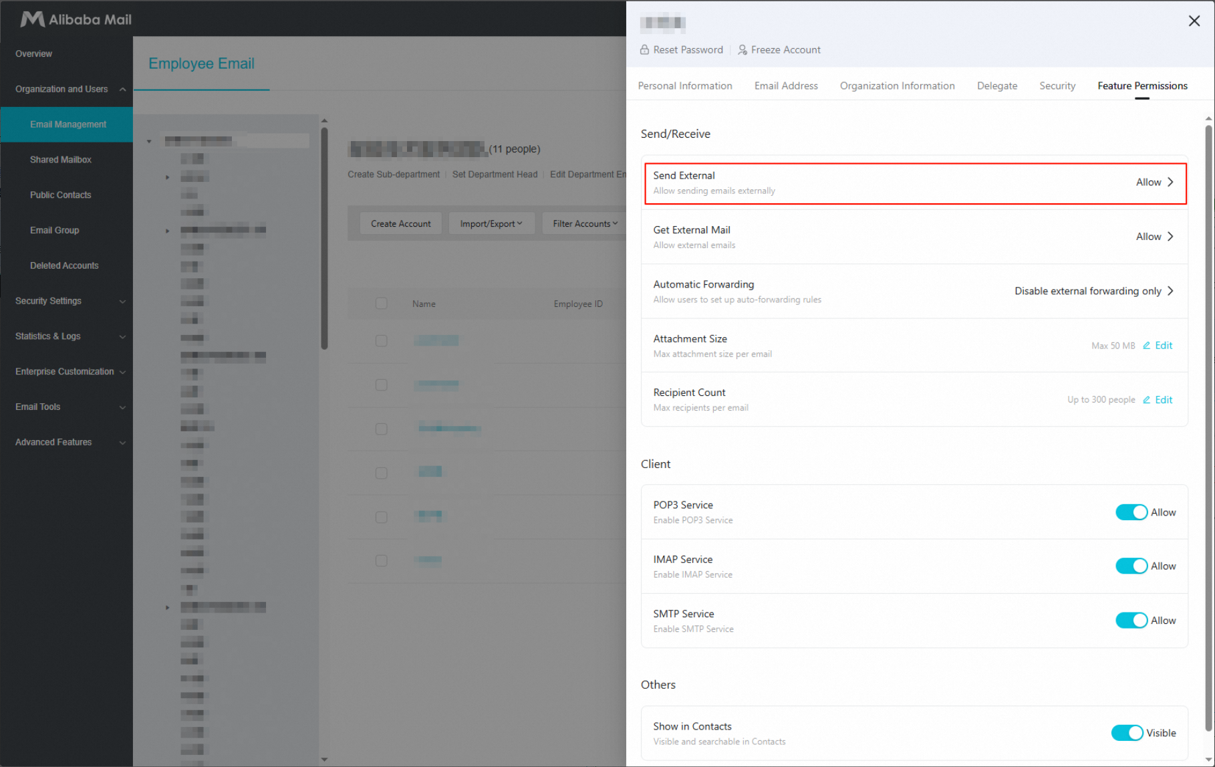Screen dimensions: 1215x767
Task: Open Personal Information tab
Action: click(x=684, y=86)
